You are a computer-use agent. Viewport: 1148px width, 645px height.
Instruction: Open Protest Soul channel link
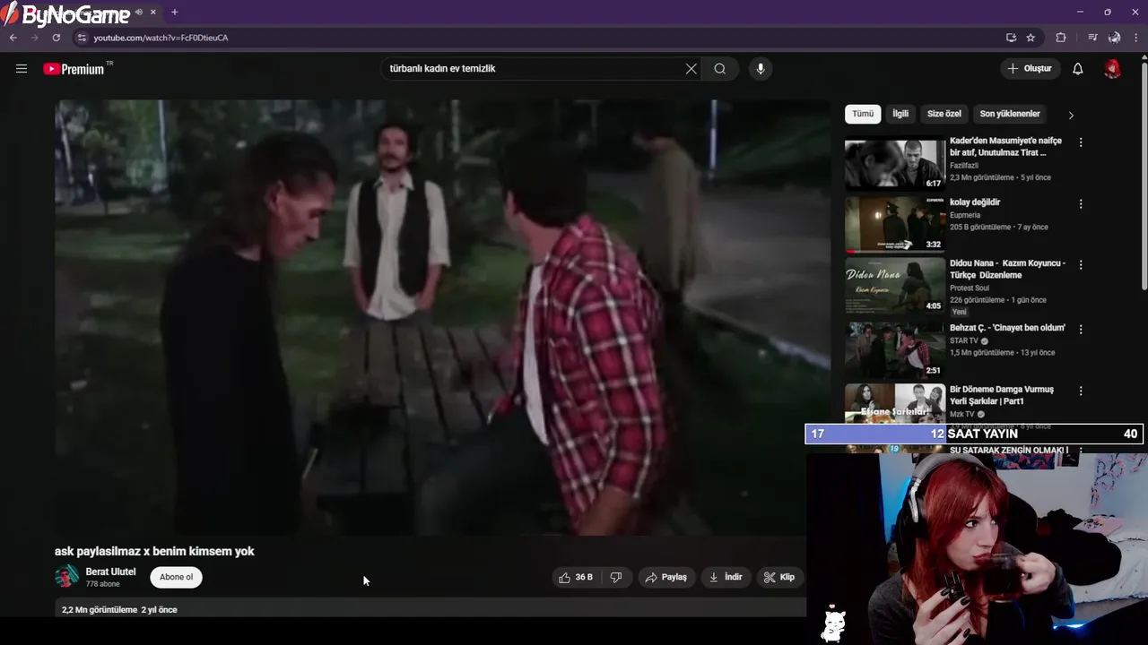(970, 288)
